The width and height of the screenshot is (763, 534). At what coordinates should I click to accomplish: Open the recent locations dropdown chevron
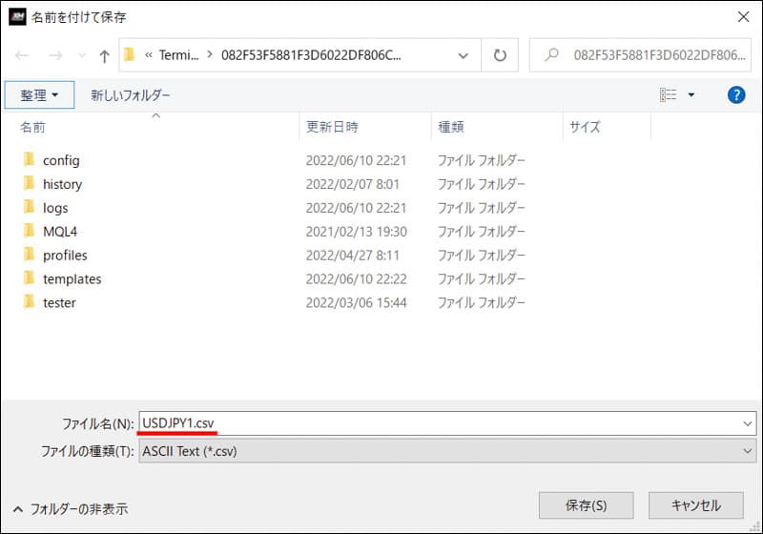click(81, 55)
